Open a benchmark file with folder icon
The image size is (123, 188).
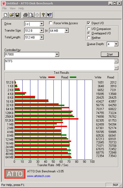coord(11,15)
